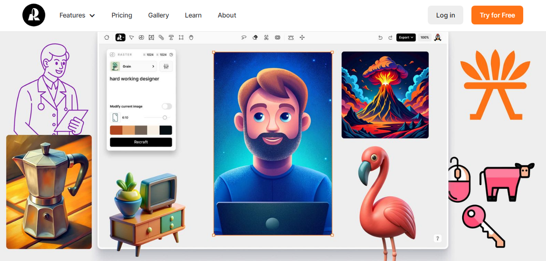
Task: Choose the hand pan tool
Action: [x=191, y=37]
